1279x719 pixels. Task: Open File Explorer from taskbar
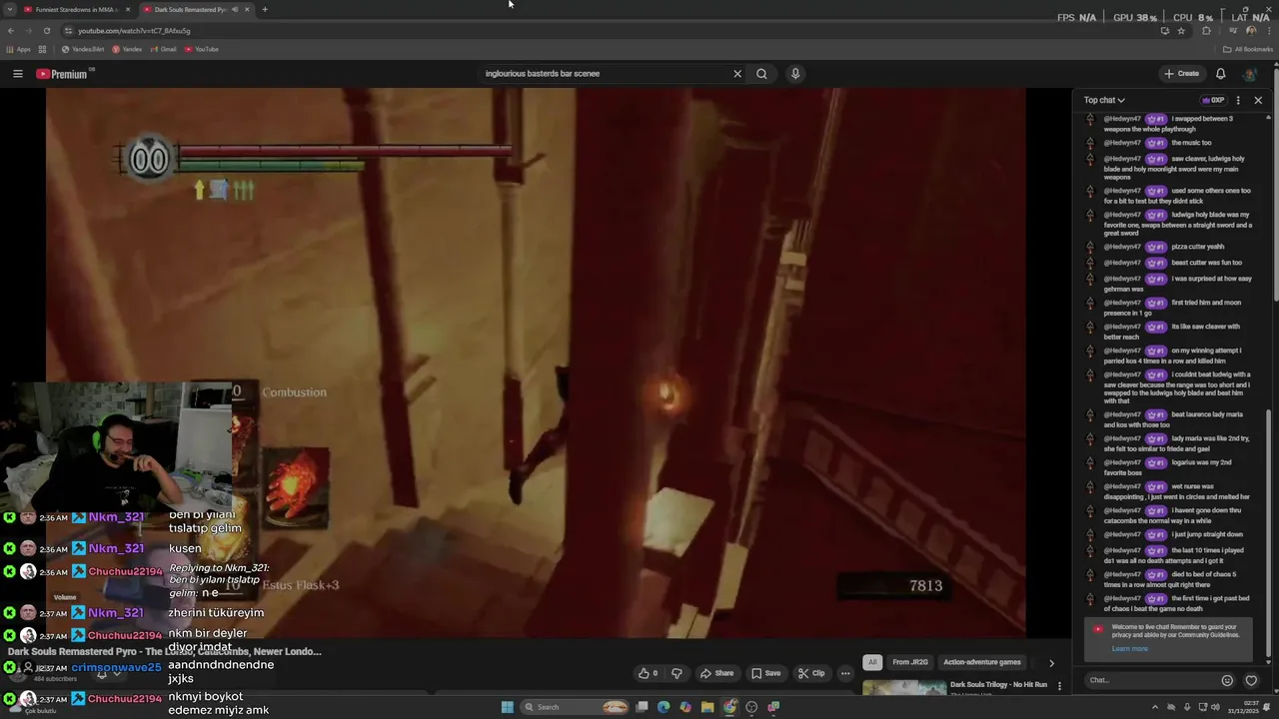click(x=707, y=707)
